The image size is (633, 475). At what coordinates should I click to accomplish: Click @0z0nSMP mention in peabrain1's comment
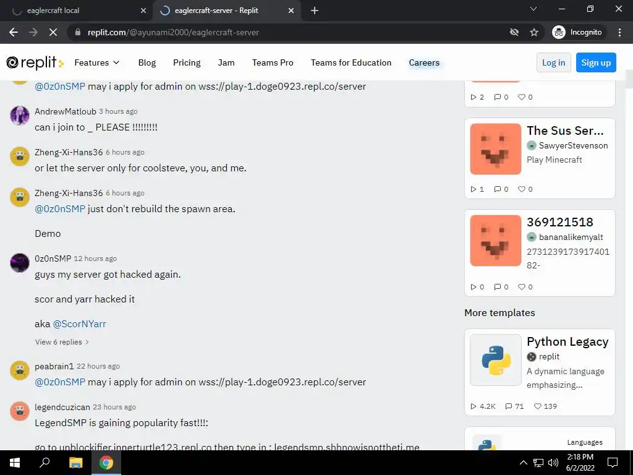pos(60,382)
